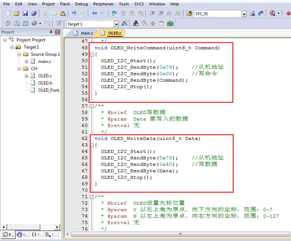Comment out the selected code lines
291x241 pixels.
(x=169, y=13)
